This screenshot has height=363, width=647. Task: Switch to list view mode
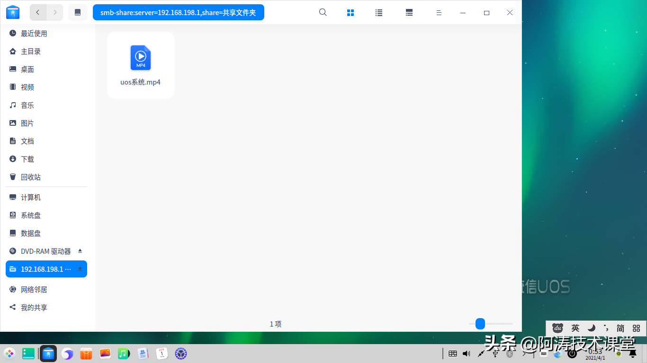point(379,13)
